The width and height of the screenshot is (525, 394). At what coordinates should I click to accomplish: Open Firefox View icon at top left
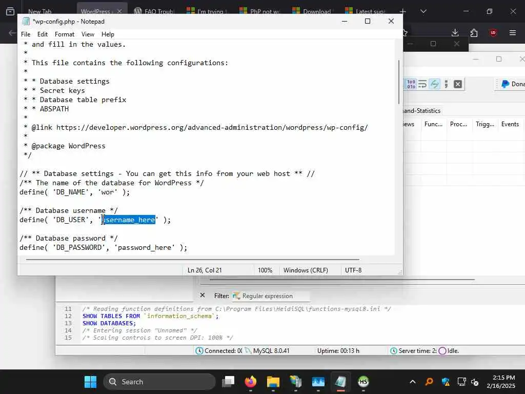[x=10, y=11]
